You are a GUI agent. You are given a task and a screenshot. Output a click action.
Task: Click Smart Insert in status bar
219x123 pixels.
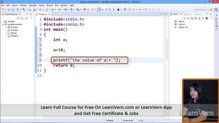point(128,121)
